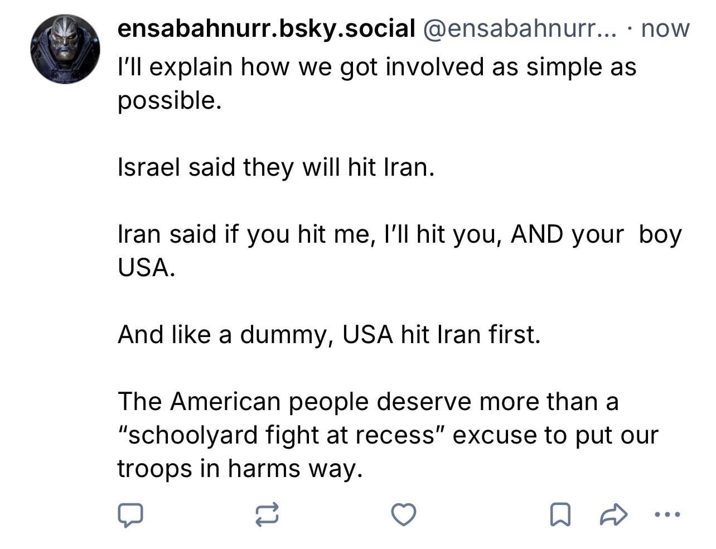Like the post with the heart icon

point(403,514)
